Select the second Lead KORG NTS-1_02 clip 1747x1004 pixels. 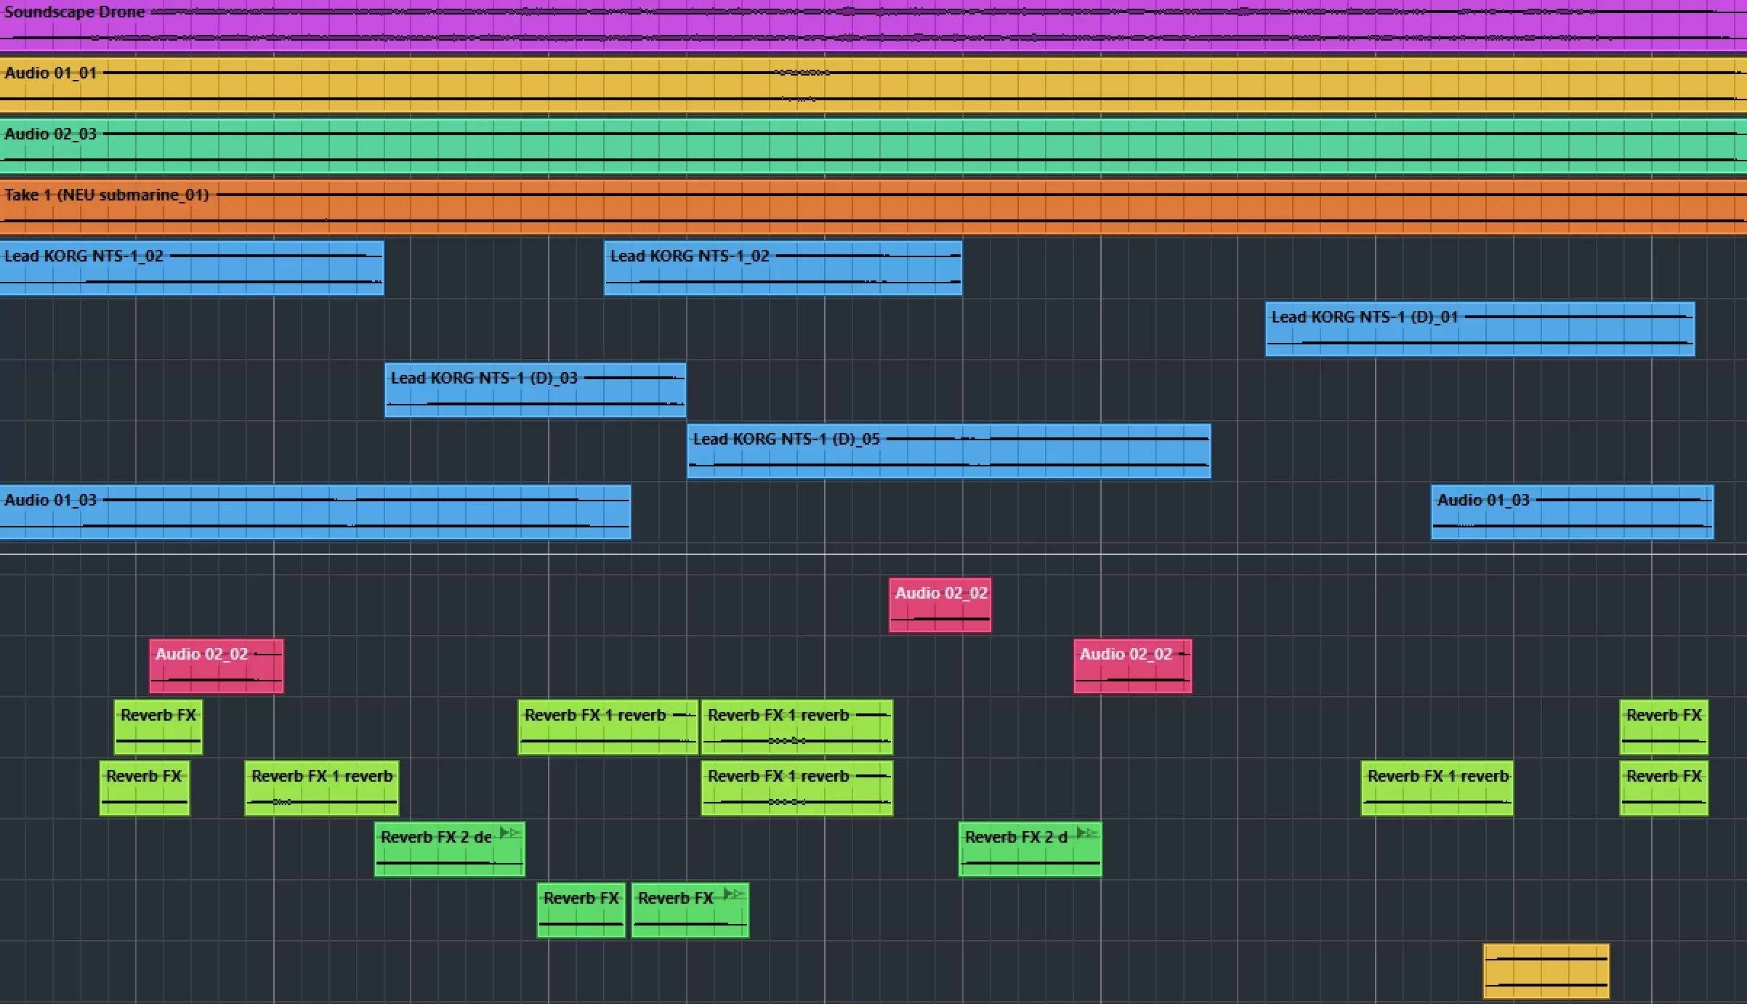tap(783, 269)
